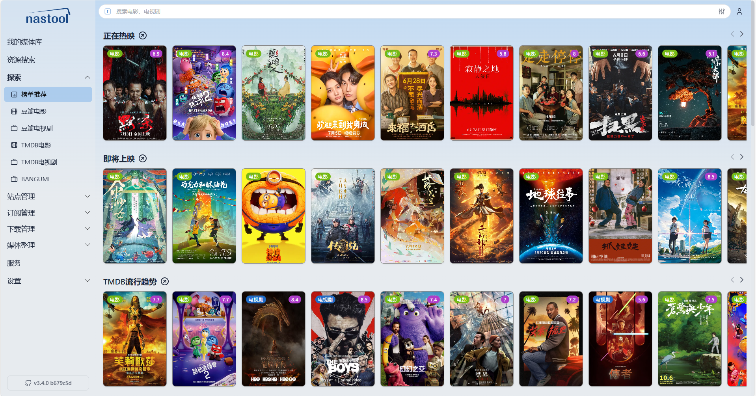Click the search type icon in the search bar
Screen dimensions: 756x396
[x=108, y=11]
